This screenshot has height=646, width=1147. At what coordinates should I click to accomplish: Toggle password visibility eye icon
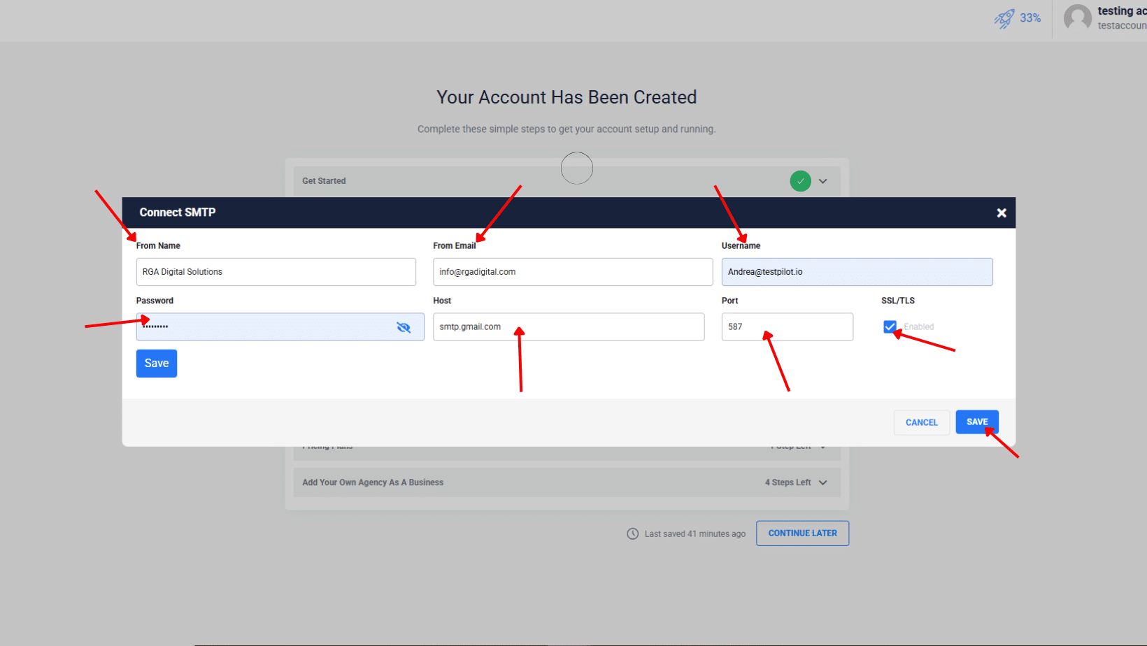coord(404,327)
